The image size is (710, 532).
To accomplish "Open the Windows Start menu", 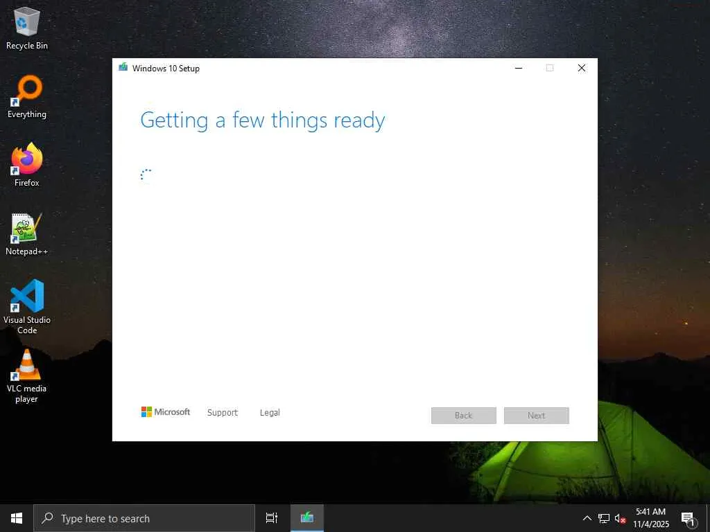I will click(x=17, y=518).
